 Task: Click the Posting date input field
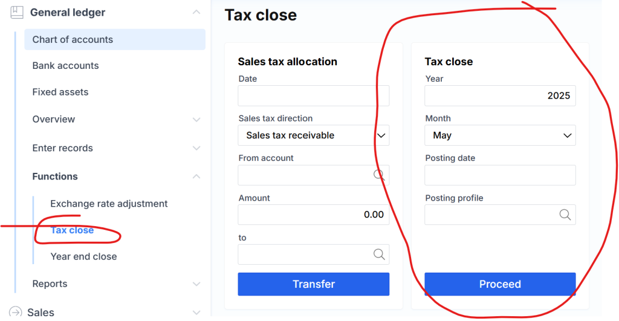500,175
